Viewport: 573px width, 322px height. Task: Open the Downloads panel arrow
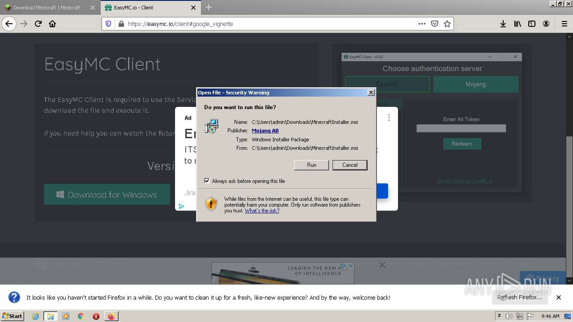tap(503, 24)
